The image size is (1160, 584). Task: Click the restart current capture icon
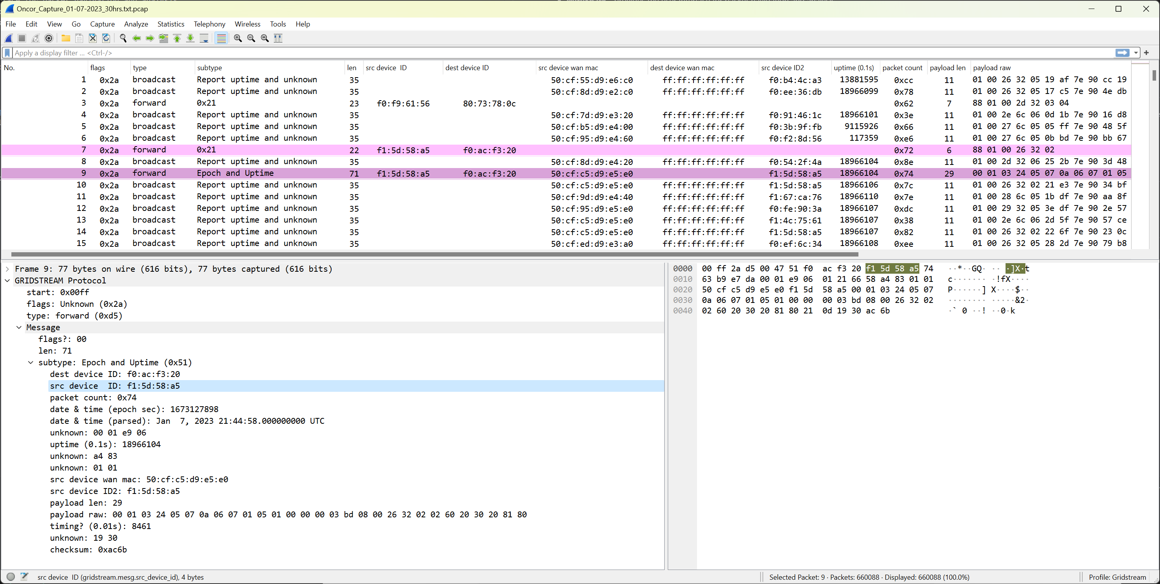[x=35, y=38]
